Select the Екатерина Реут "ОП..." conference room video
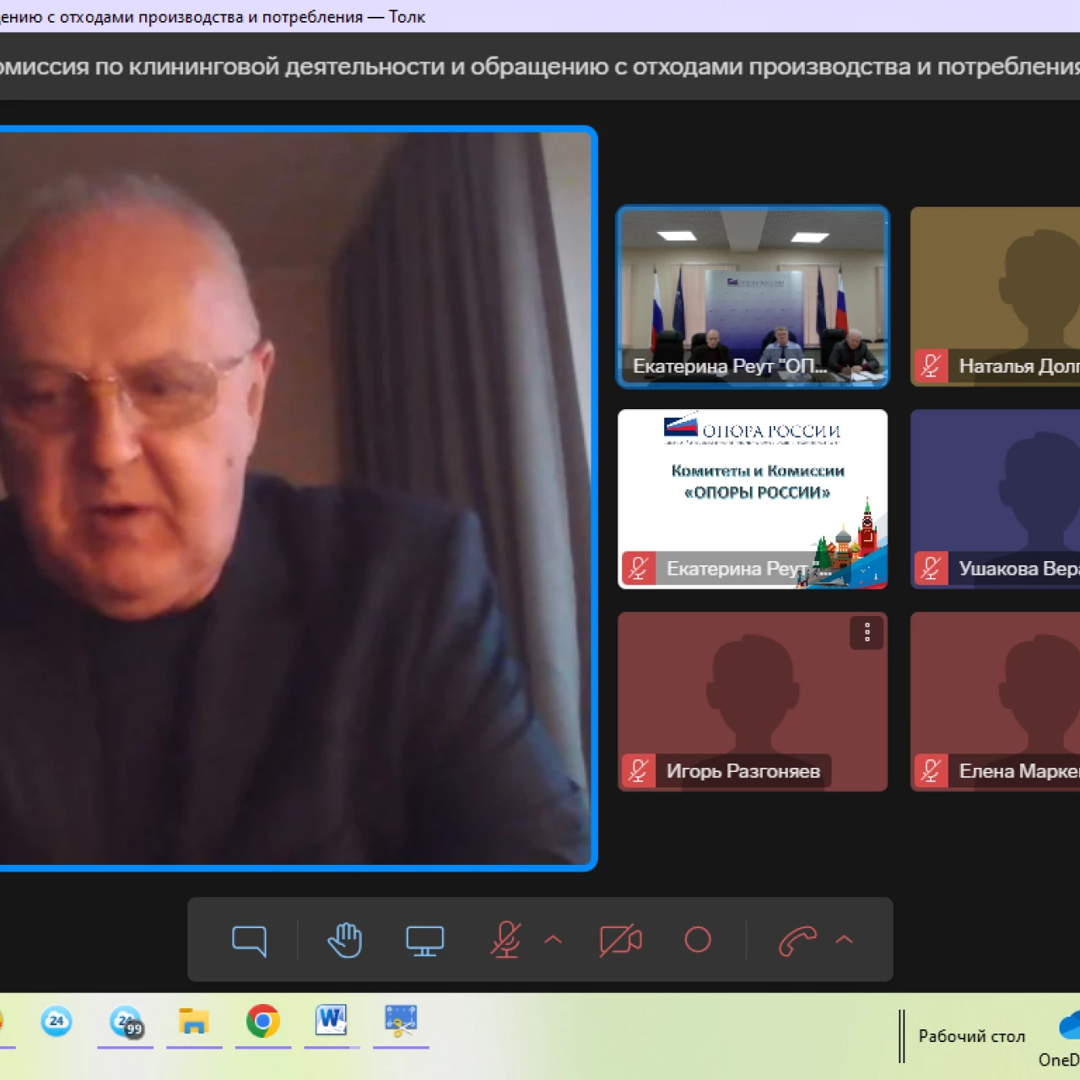The width and height of the screenshot is (1080, 1080). click(753, 297)
